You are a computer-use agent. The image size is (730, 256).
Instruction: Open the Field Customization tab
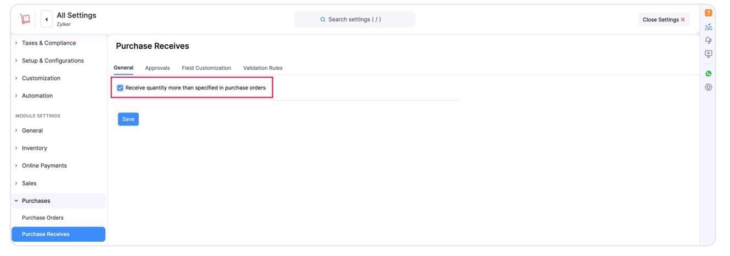[x=206, y=68]
